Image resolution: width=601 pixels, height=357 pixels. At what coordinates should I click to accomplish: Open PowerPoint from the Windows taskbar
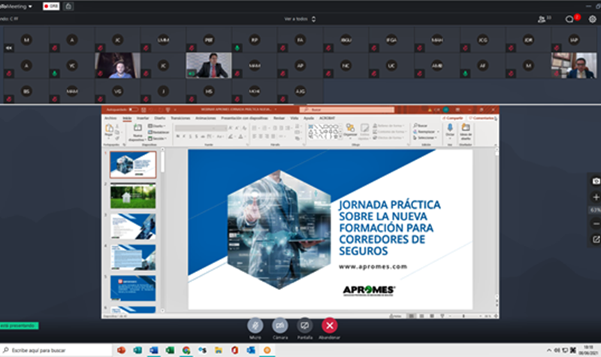point(121,350)
